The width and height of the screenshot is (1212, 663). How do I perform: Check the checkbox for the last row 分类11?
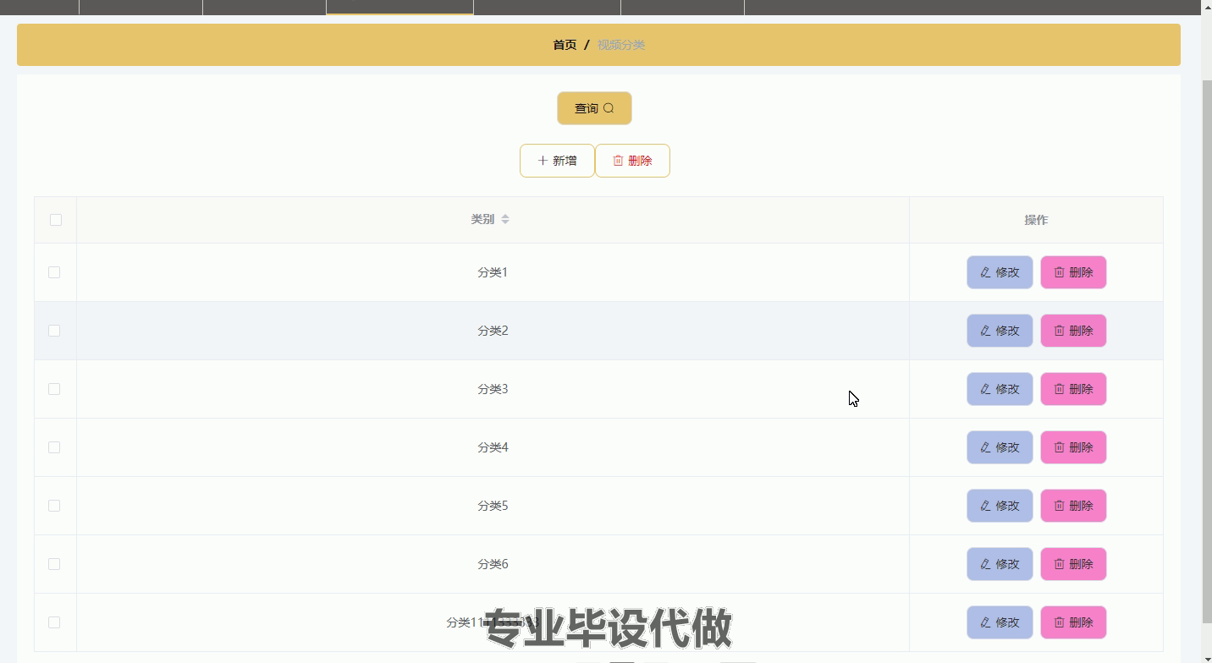[x=54, y=622]
